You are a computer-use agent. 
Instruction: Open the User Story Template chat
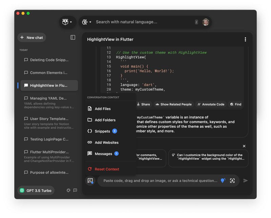click(49, 123)
